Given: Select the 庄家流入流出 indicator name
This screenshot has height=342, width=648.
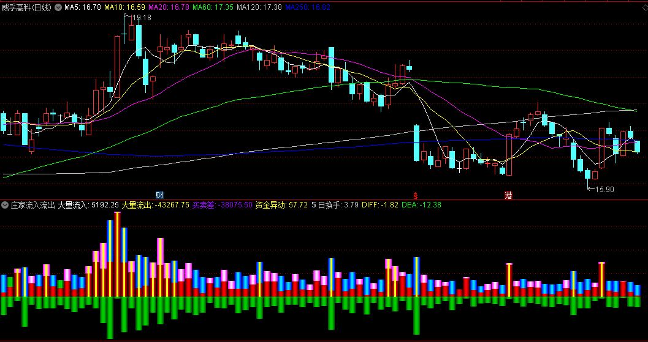Looking at the screenshot, I should tap(32, 204).
